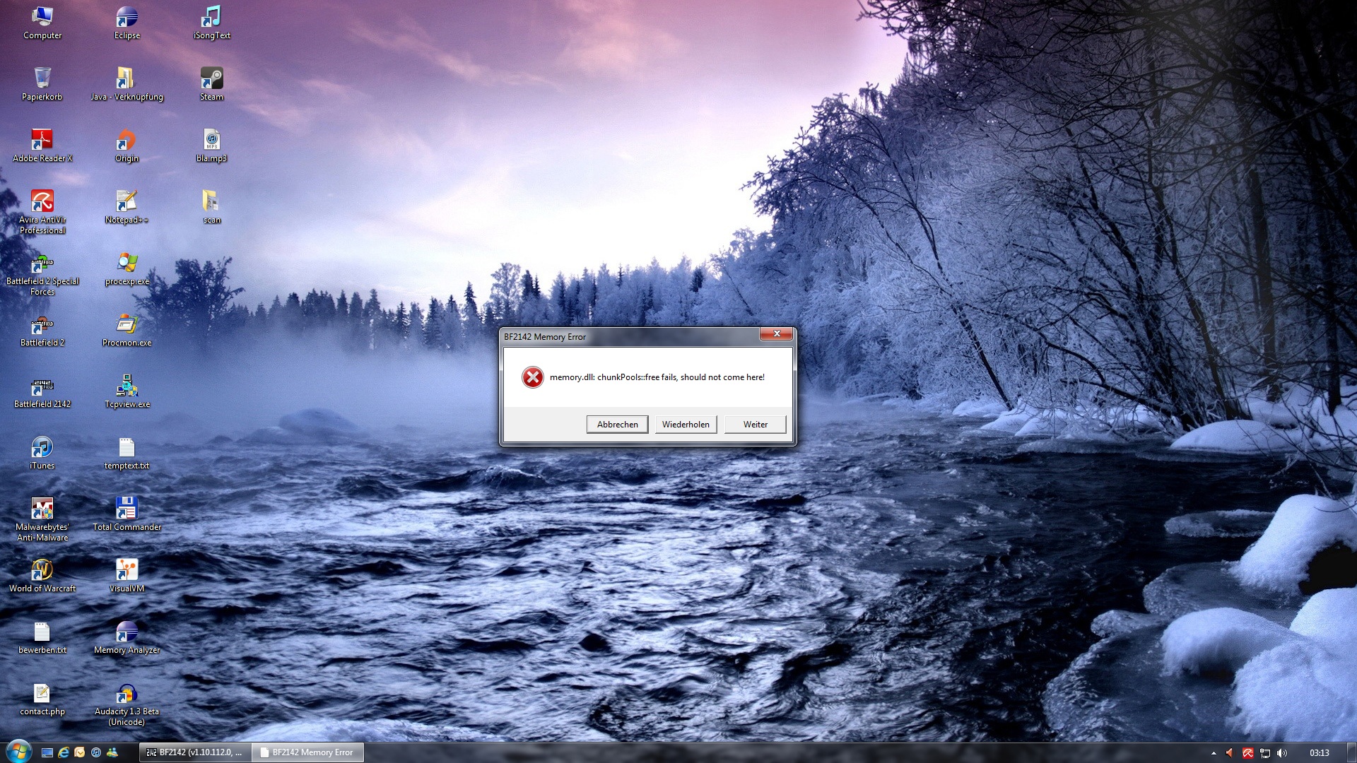The image size is (1357, 763).
Task: Close the BF2142 Memory Error dialog
Action: (776, 334)
